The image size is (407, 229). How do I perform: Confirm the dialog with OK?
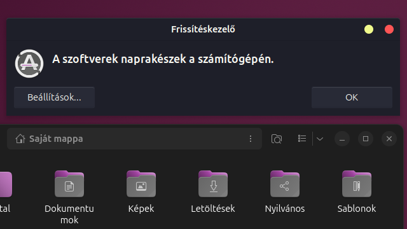[352, 97]
